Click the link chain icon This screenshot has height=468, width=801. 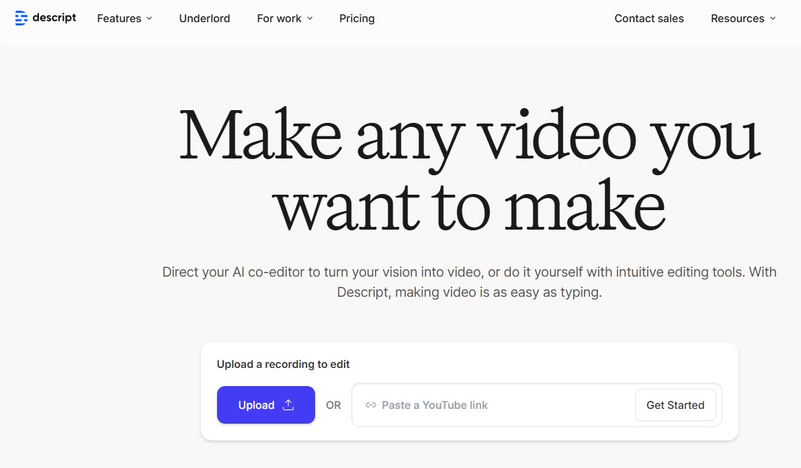(x=371, y=406)
